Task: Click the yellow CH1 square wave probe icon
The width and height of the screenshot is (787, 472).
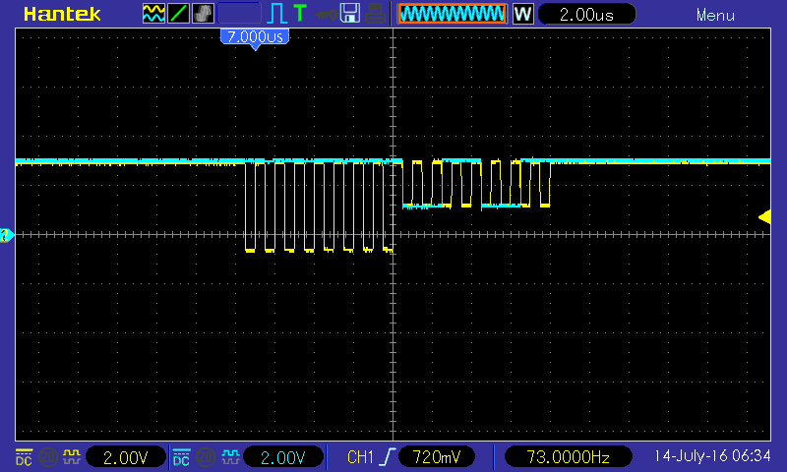Action: [71, 456]
